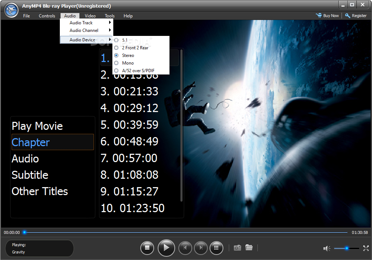Viewport: 372px width, 260px height.
Task: Select the Stereo audio device option
Action: 141,55
